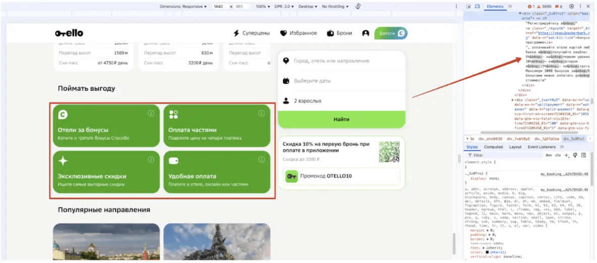Click the info icon on Оплата частями card
Screen dimensions: 597x263
coord(261,113)
